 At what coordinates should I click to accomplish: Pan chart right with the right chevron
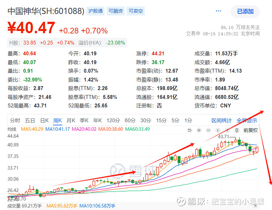pos(227,130)
